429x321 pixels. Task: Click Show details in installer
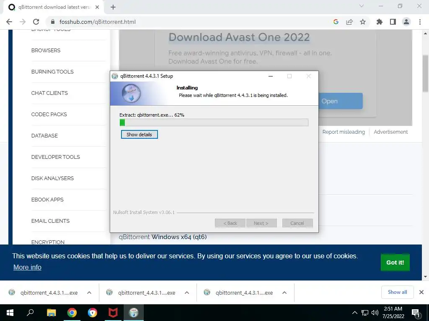click(139, 135)
